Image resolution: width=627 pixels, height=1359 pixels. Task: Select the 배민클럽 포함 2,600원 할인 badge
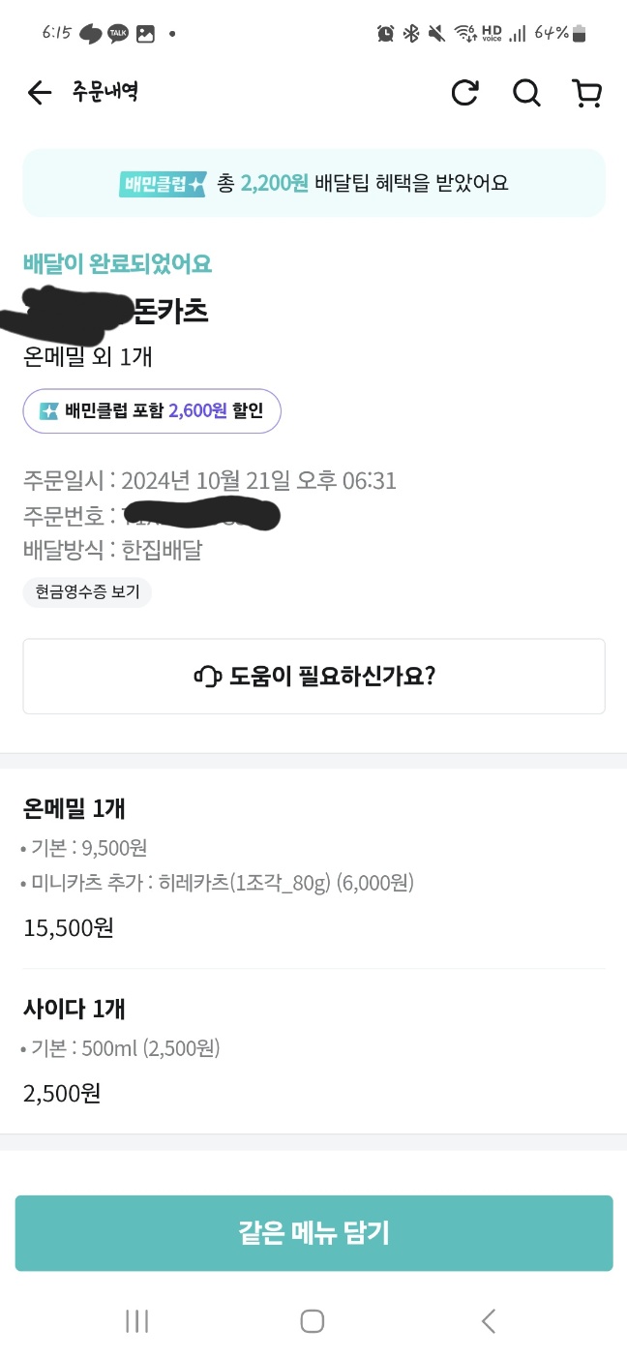pos(152,410)
